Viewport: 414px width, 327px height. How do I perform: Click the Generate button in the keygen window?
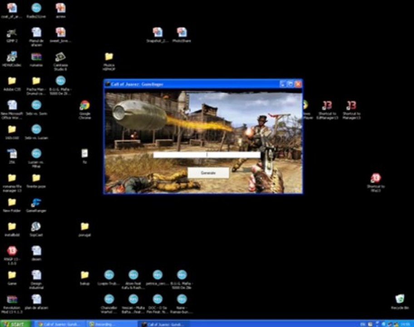208,173
